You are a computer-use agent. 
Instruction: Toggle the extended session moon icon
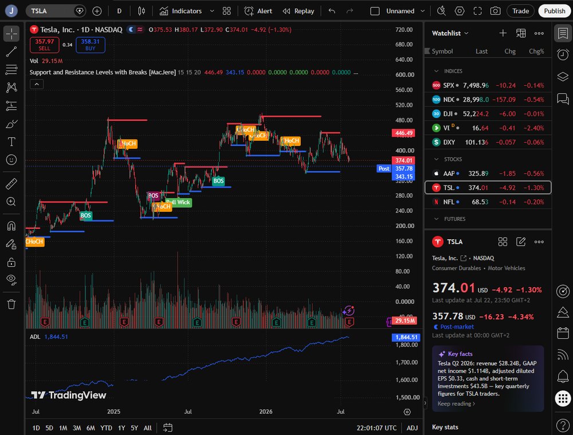pos(131,30)
